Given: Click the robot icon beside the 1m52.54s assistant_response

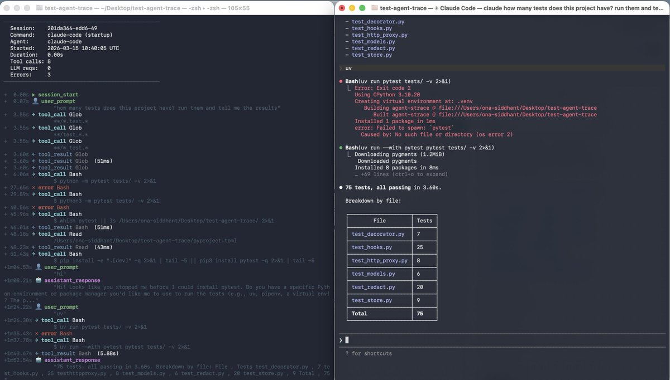Looking at the screenshot, I should tap(37, 360).
